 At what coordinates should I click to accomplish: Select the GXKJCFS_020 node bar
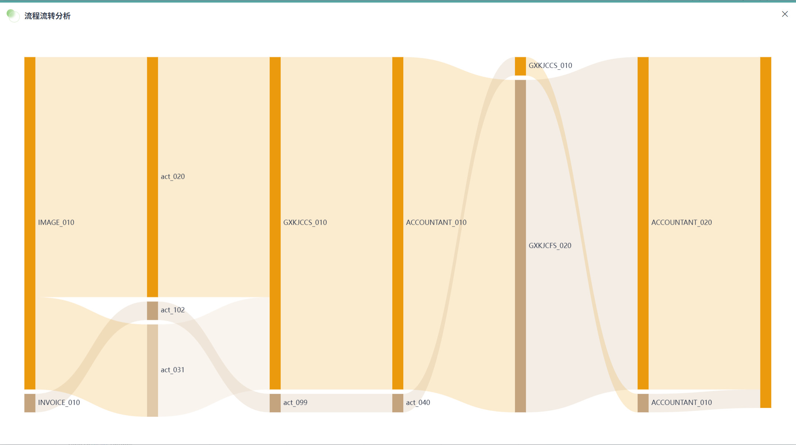tap(521, 246)
